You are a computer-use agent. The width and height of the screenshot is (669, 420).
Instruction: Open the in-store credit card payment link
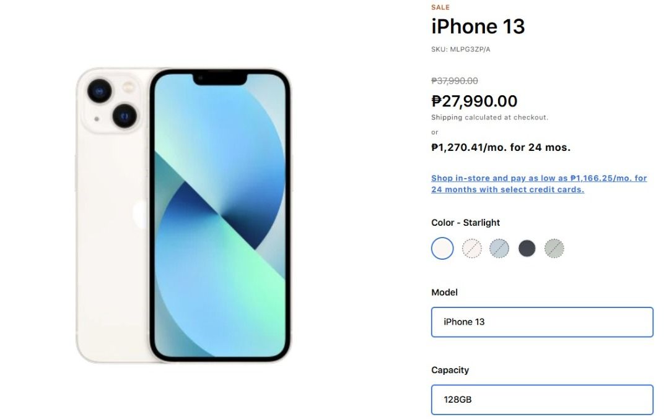pyautogui.click(x=538, y=184)
